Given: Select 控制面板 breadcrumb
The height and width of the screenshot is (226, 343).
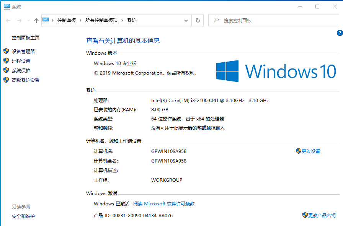Looking at the screenshot, I should click(67, 20).
